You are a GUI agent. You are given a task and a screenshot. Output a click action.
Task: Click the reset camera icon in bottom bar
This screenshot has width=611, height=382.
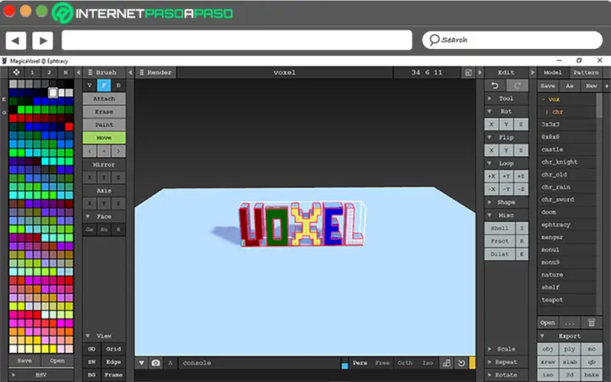461,363
